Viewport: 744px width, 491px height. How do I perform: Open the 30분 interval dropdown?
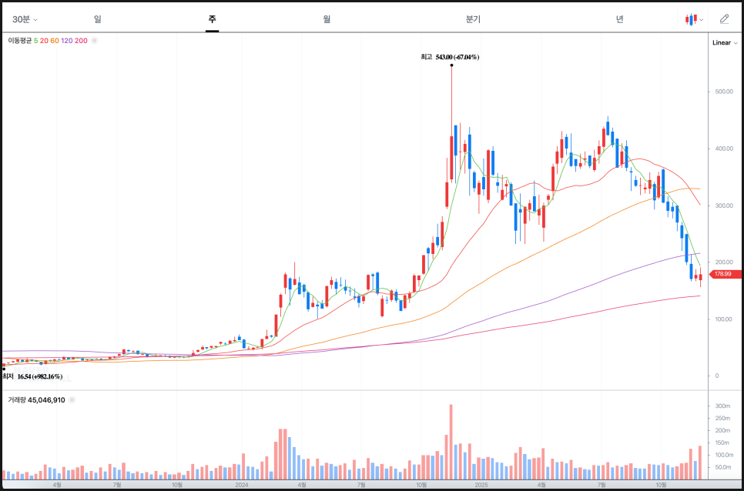click(x=25, y=19)
